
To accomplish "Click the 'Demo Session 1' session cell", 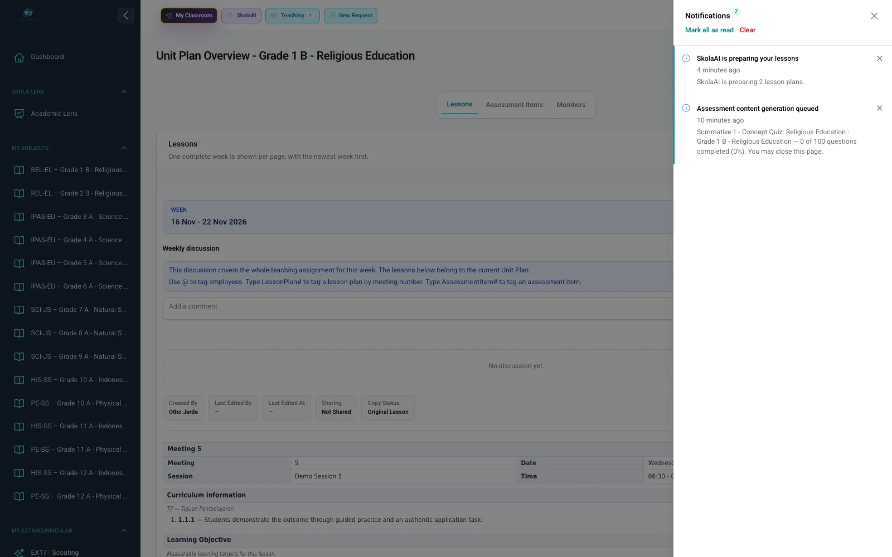I will [403, 476].
